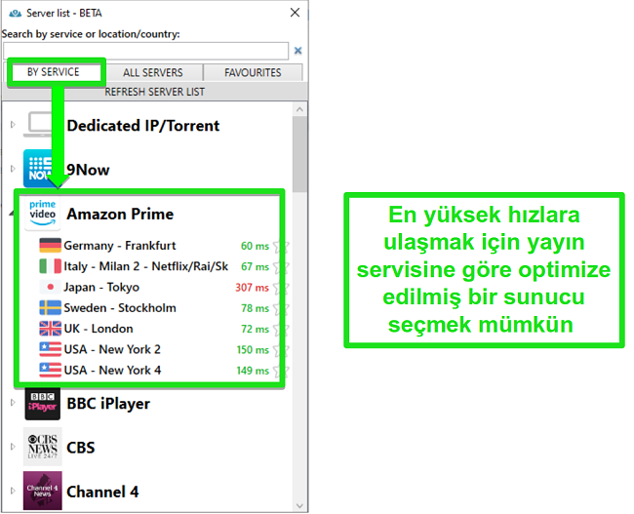Click the Dedicated IP/Torrent group title

[143, 126]
